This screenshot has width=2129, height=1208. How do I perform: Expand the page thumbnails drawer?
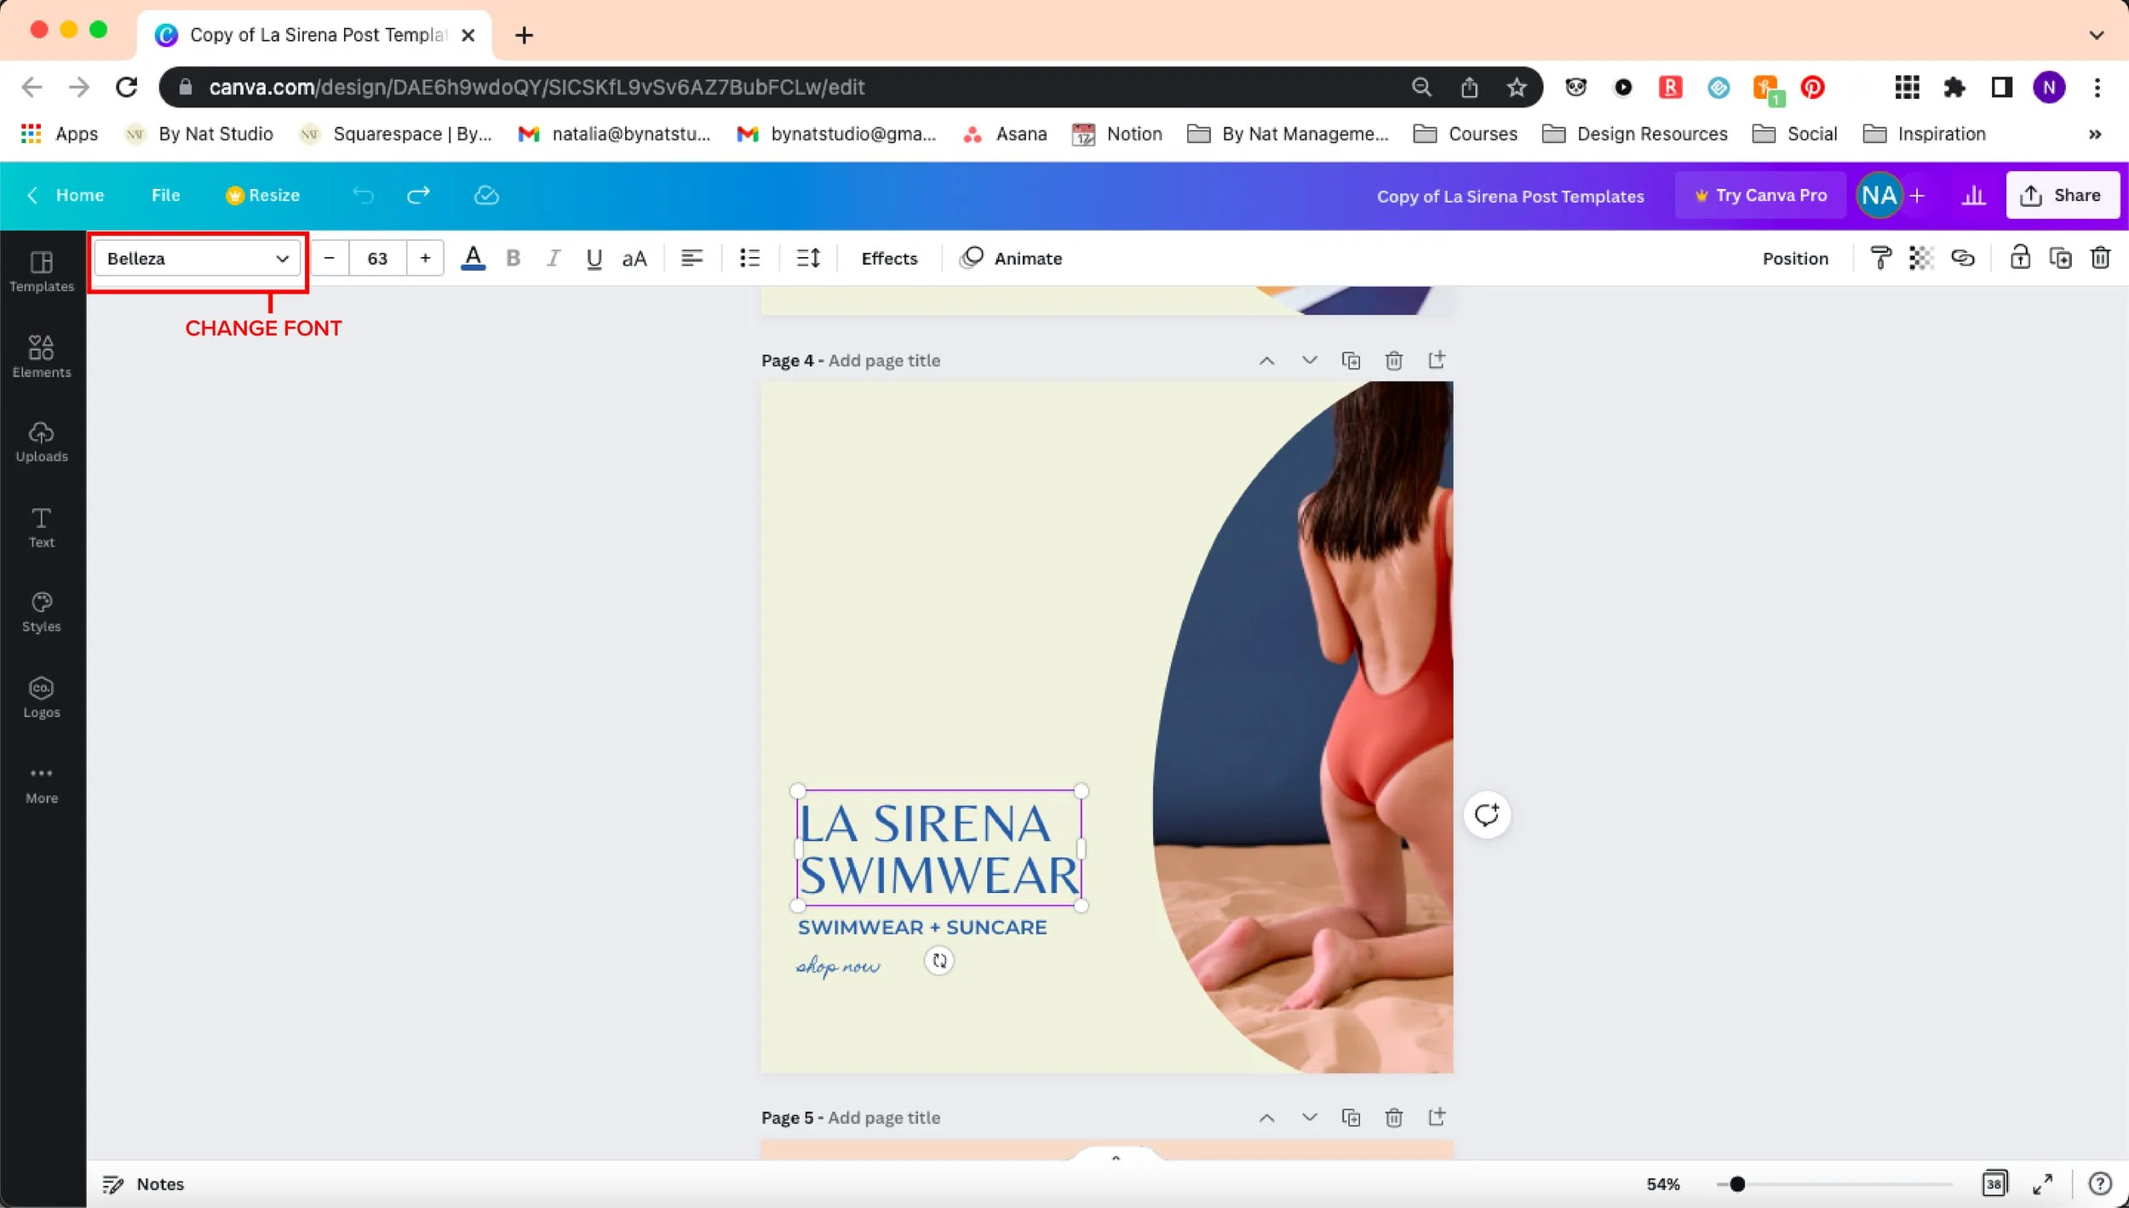[x=1115, y=1157]
